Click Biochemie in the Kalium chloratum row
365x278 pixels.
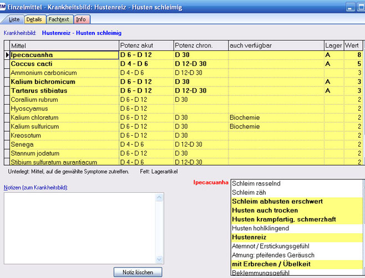244,117
